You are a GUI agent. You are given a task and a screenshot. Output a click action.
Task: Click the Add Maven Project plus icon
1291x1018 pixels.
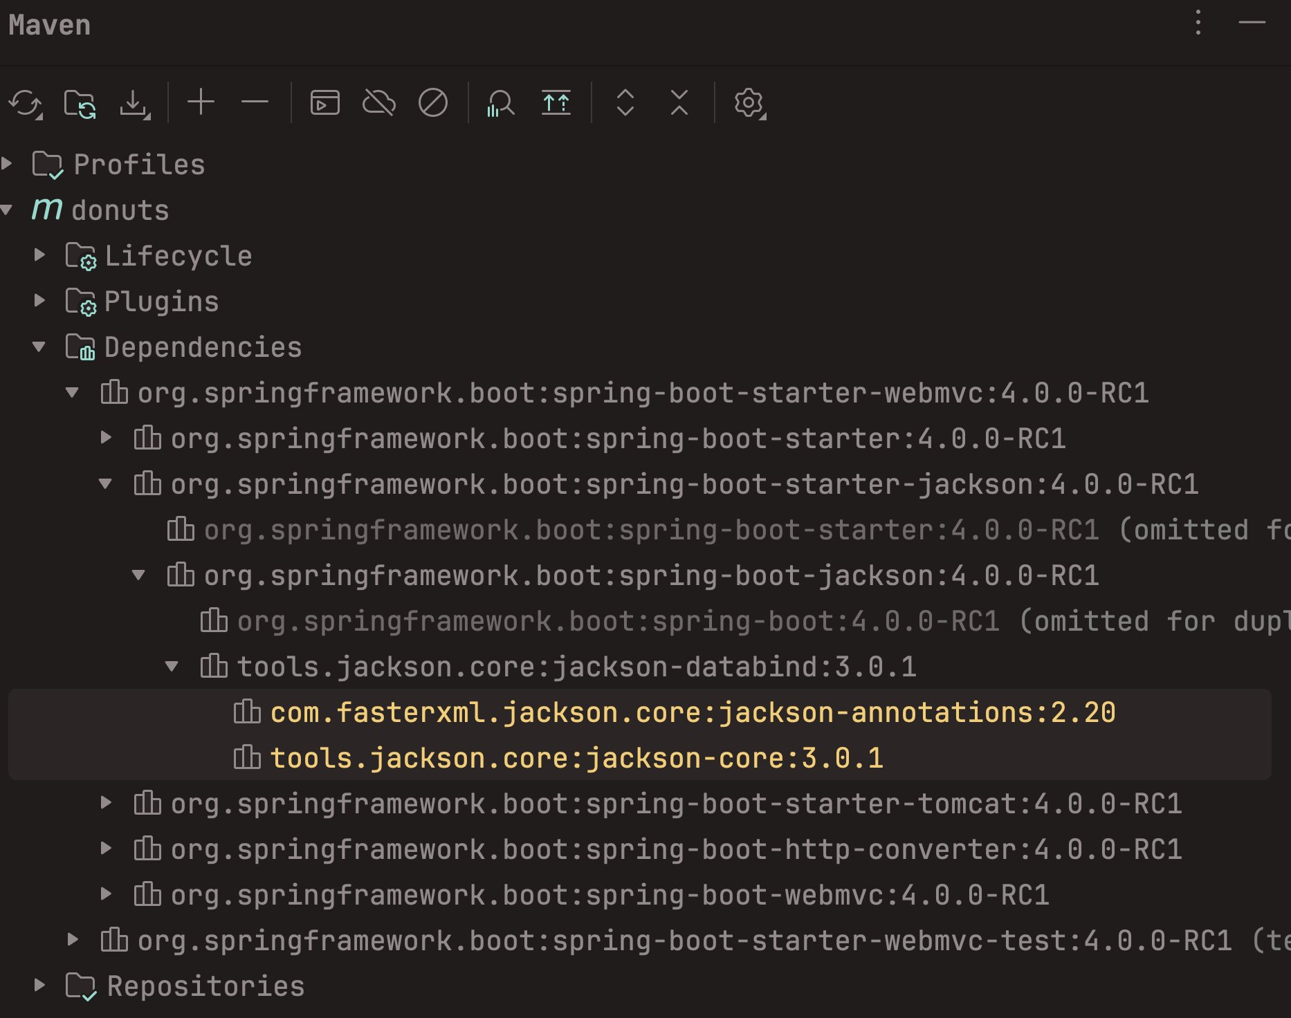pyautogui.click(x=201, y=102)
